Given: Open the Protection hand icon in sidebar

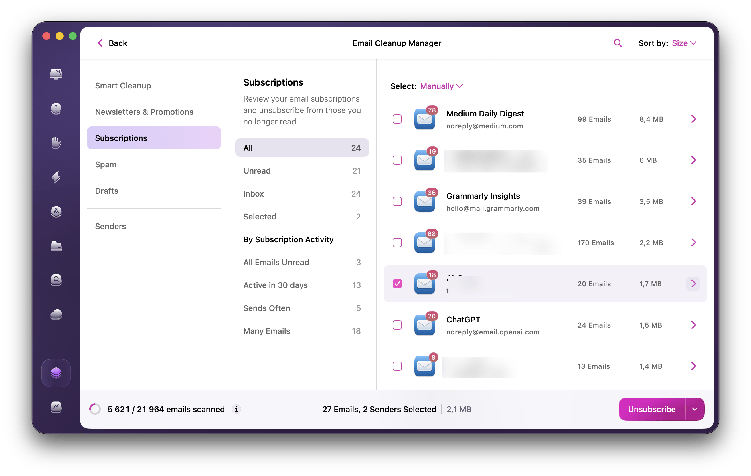Looking at the screenshot, I should point(56,143).
